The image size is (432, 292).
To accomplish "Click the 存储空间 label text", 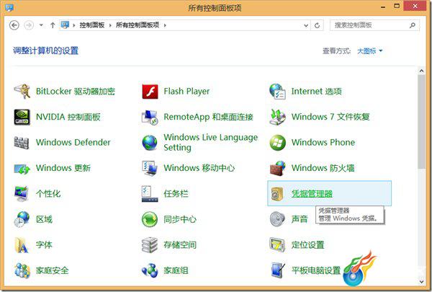I will (180, 245).
